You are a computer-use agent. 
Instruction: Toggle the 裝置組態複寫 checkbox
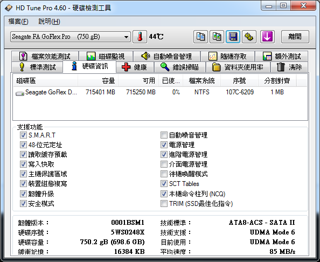(23, 184)
